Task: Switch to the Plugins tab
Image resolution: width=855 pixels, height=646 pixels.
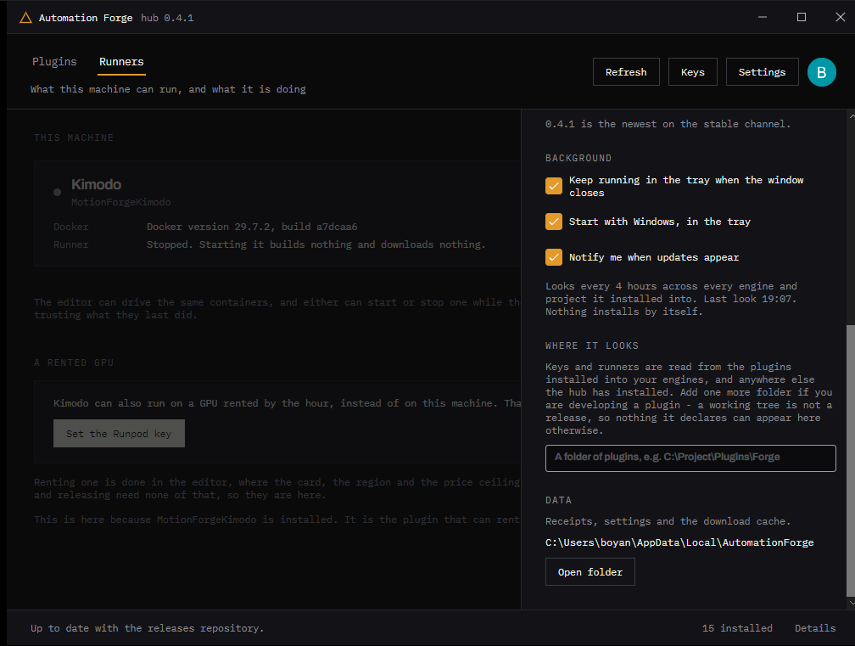Action: click(x=54, y=62)
